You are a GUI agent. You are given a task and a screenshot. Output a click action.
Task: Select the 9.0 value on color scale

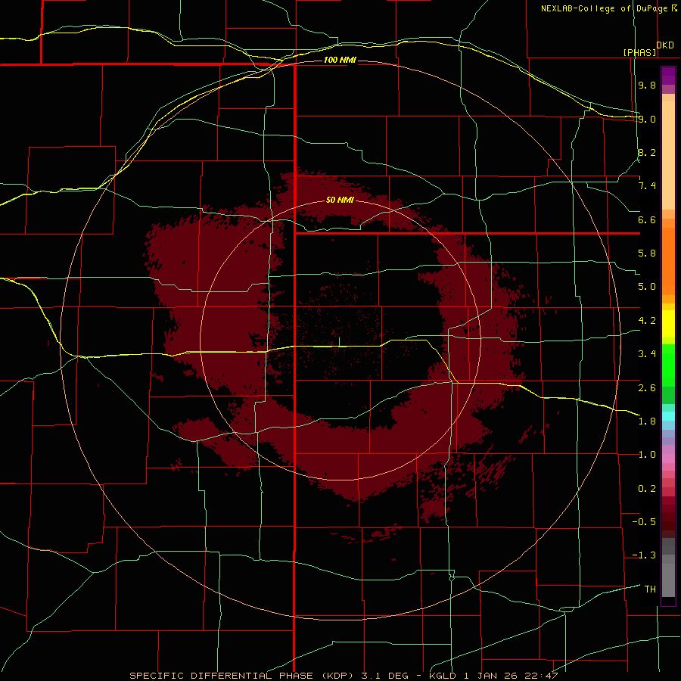click(x=647, y=119)
